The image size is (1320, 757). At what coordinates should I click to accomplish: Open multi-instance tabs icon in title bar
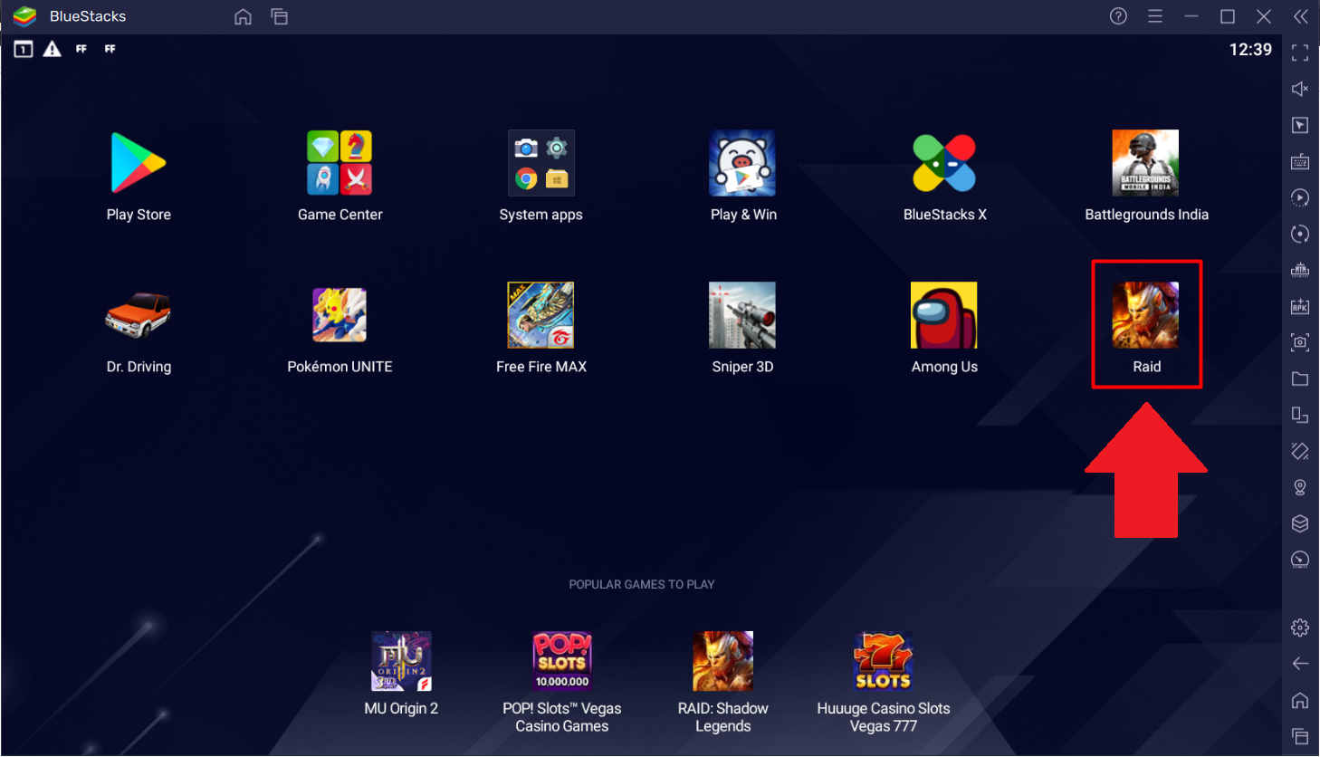(x=280, y=17)
